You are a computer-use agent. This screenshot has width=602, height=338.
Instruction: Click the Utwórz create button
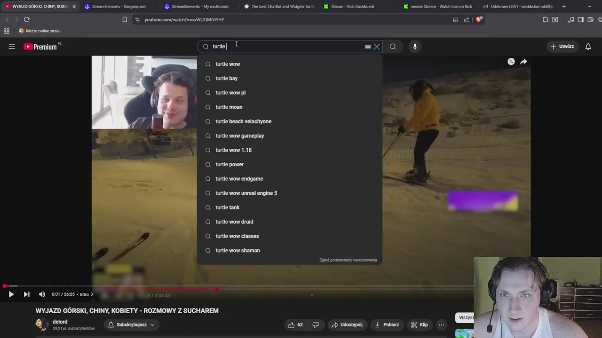pos(562,46)
